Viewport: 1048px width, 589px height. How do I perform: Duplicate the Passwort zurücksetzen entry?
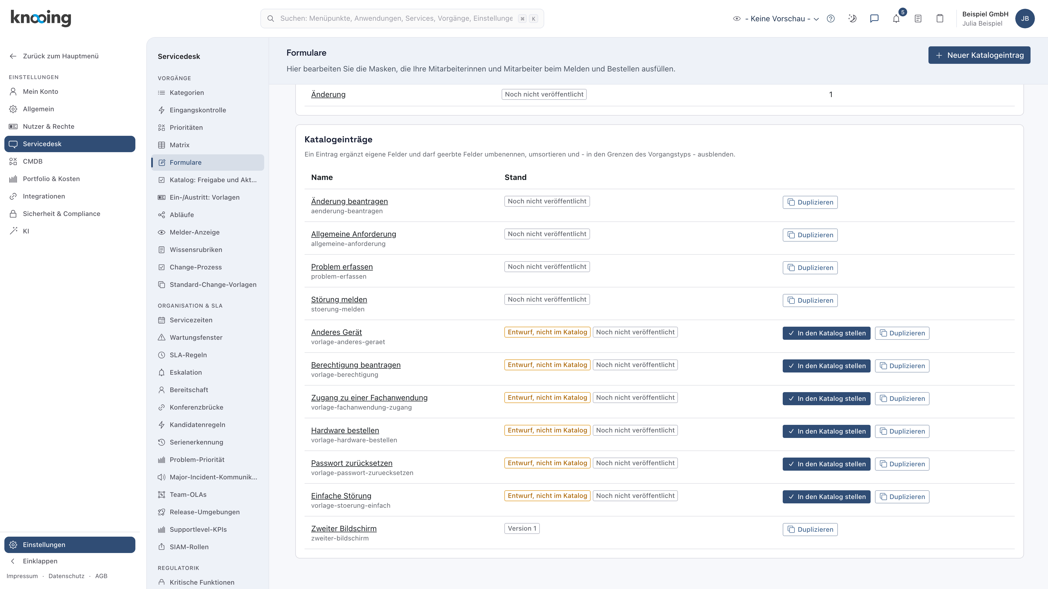click(902, 464)
